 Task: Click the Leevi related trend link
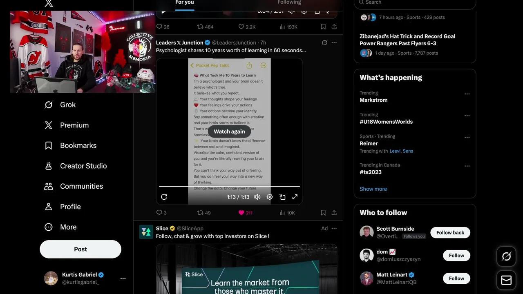[395, 151]
